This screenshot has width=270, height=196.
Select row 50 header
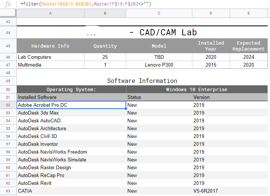pos(8,89)
